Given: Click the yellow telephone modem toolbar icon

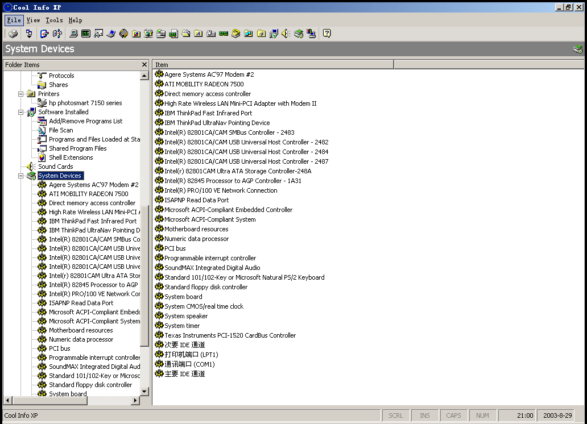Looking at the screenshot, I should coord(236,34).
